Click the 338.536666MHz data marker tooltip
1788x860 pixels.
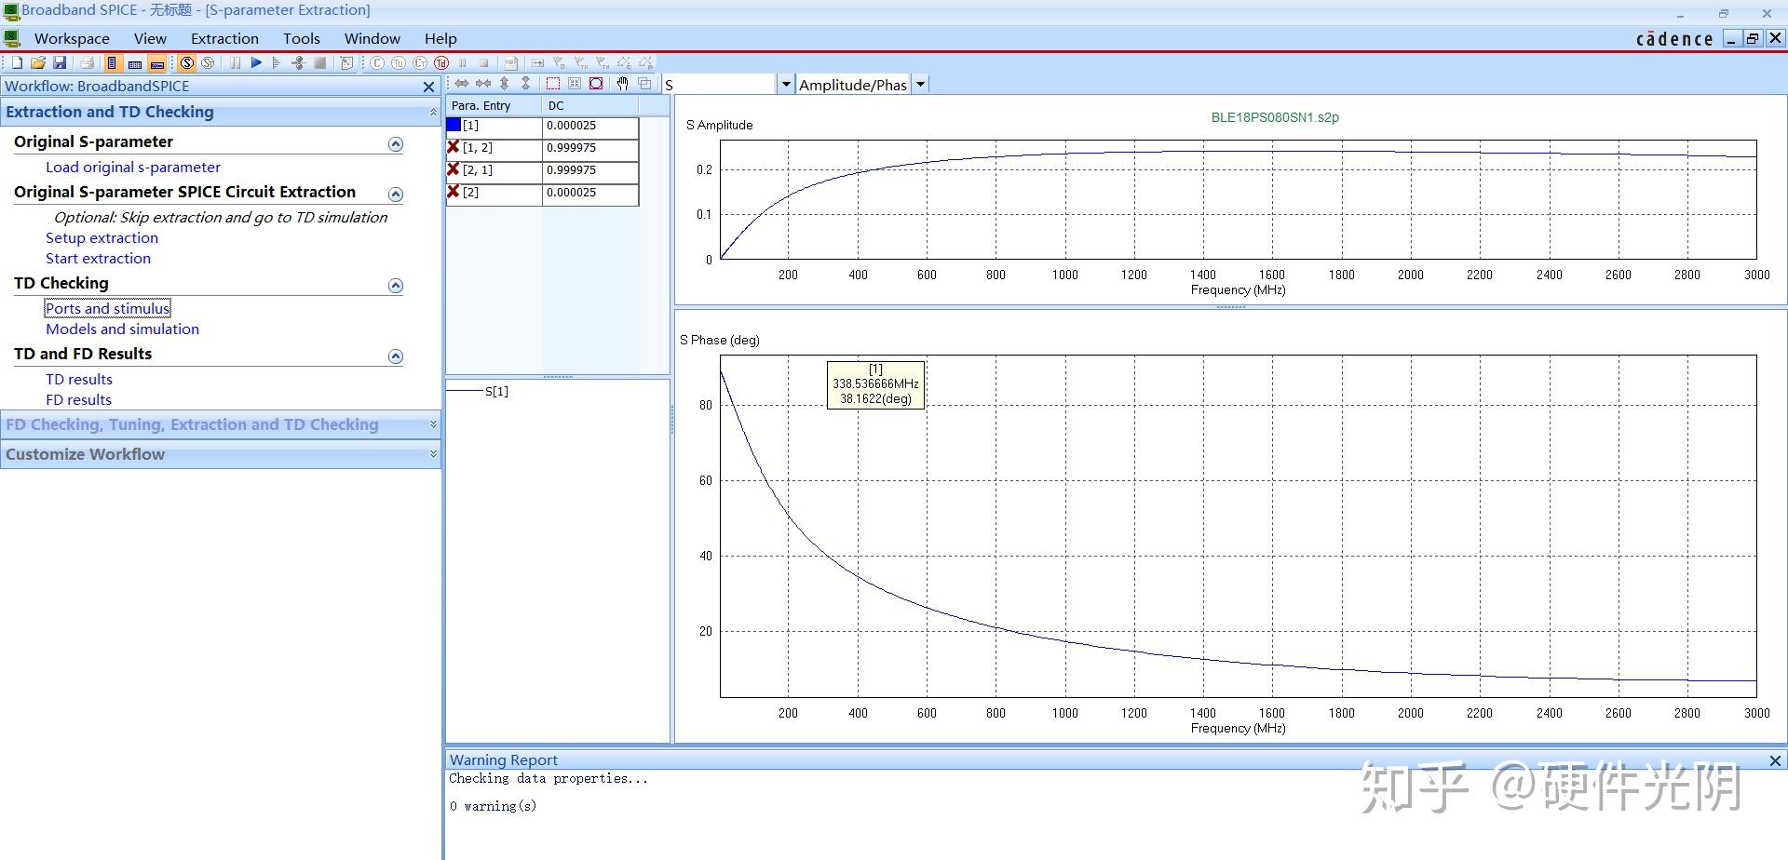[x=875, y=384]
